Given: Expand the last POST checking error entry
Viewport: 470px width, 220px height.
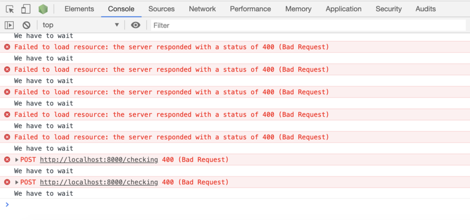Looking at the screenshot, I should click(x=17, y=182).
